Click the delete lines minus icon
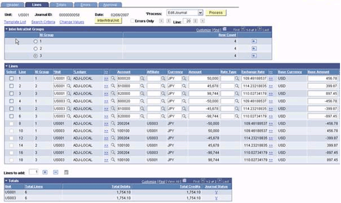This screenshot has height=203, width=341. tap(56, 172)
